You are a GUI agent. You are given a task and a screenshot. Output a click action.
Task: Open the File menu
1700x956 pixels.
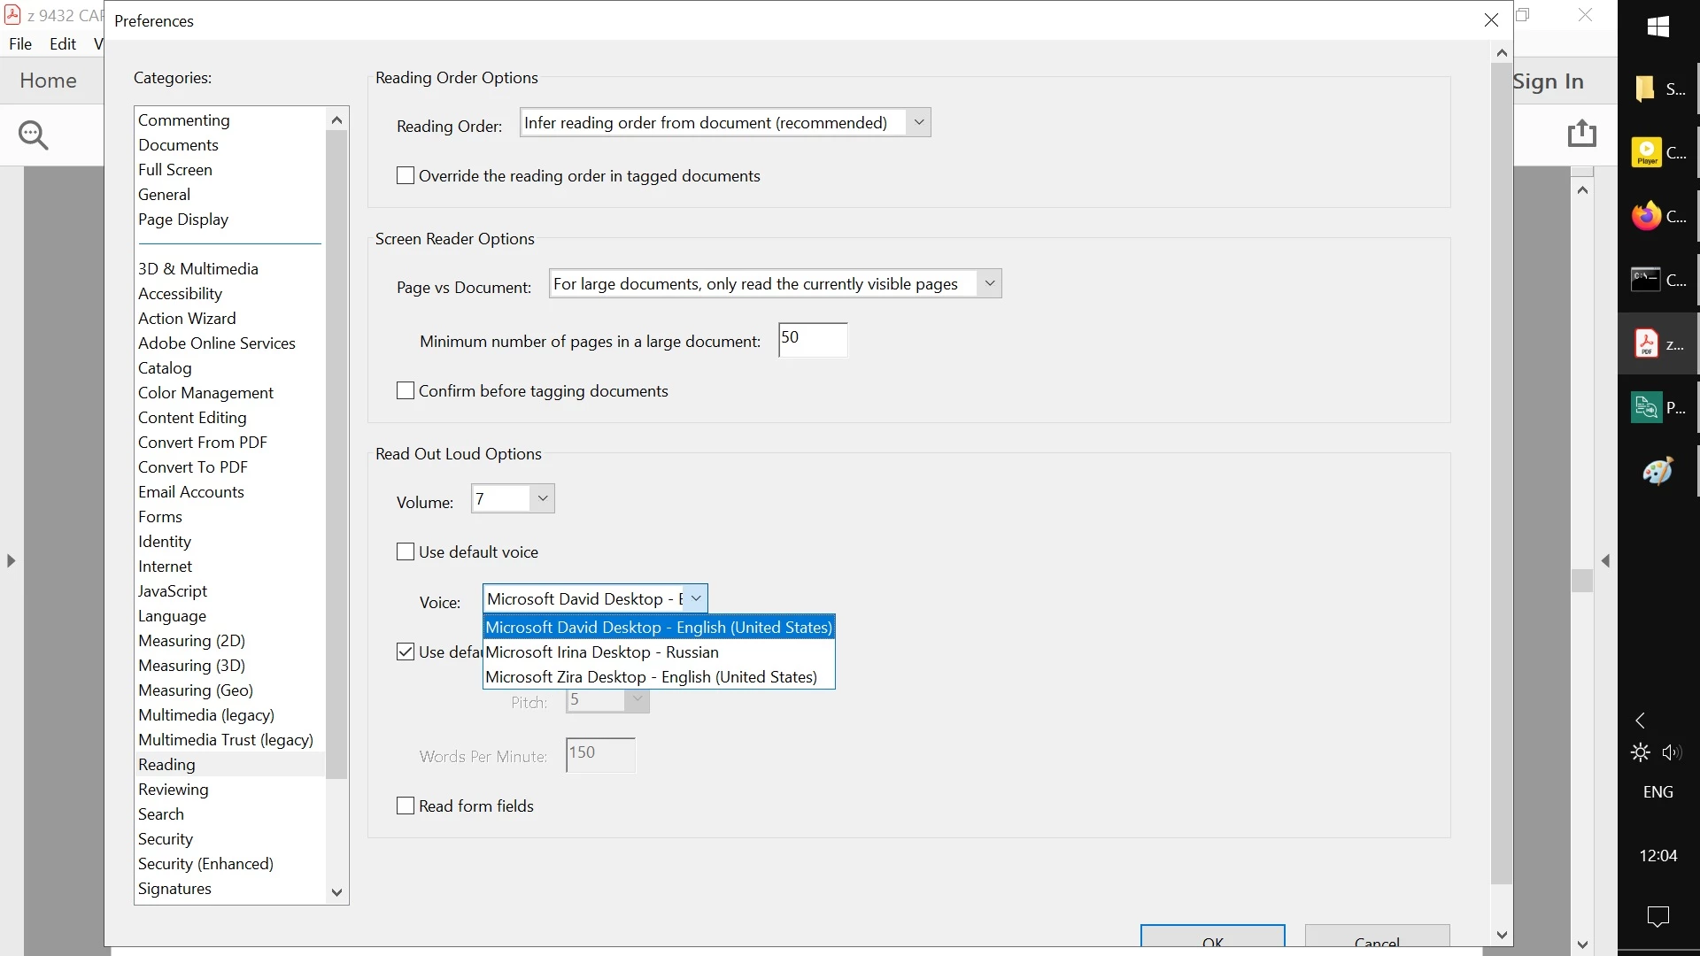[20, 43]
